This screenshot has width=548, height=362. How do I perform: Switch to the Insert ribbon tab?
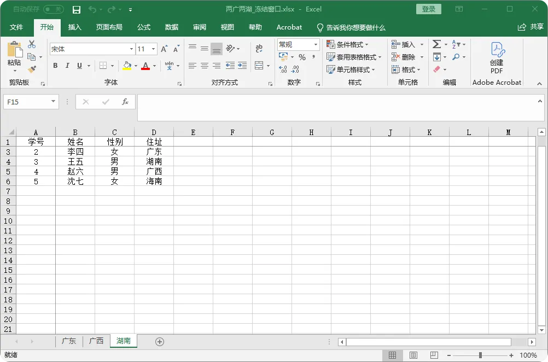(74, 27)
